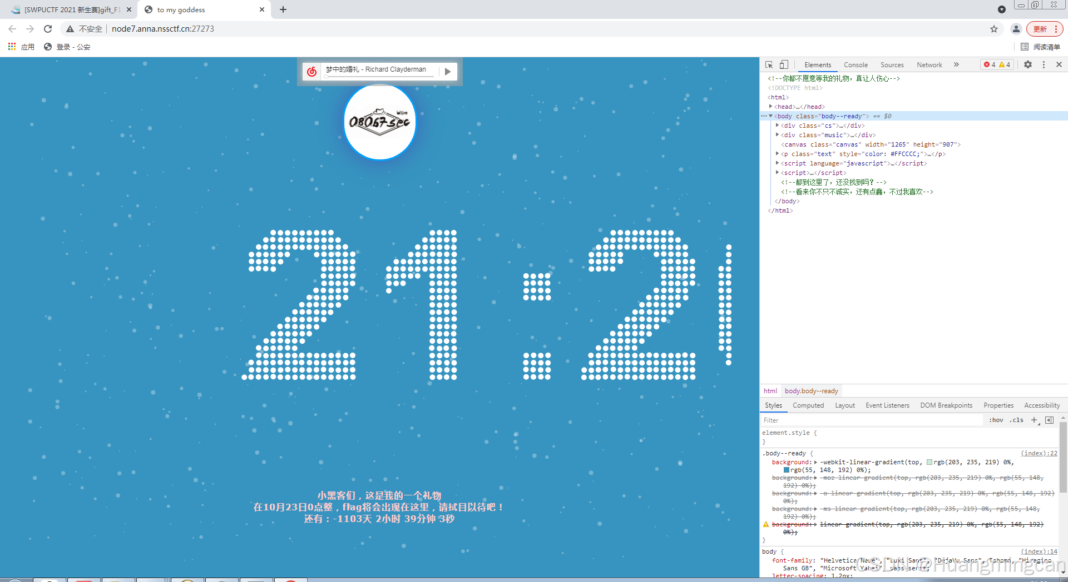Toggle device emulation mode
The image size is (1068, 582).
click(x=784, y=64)
